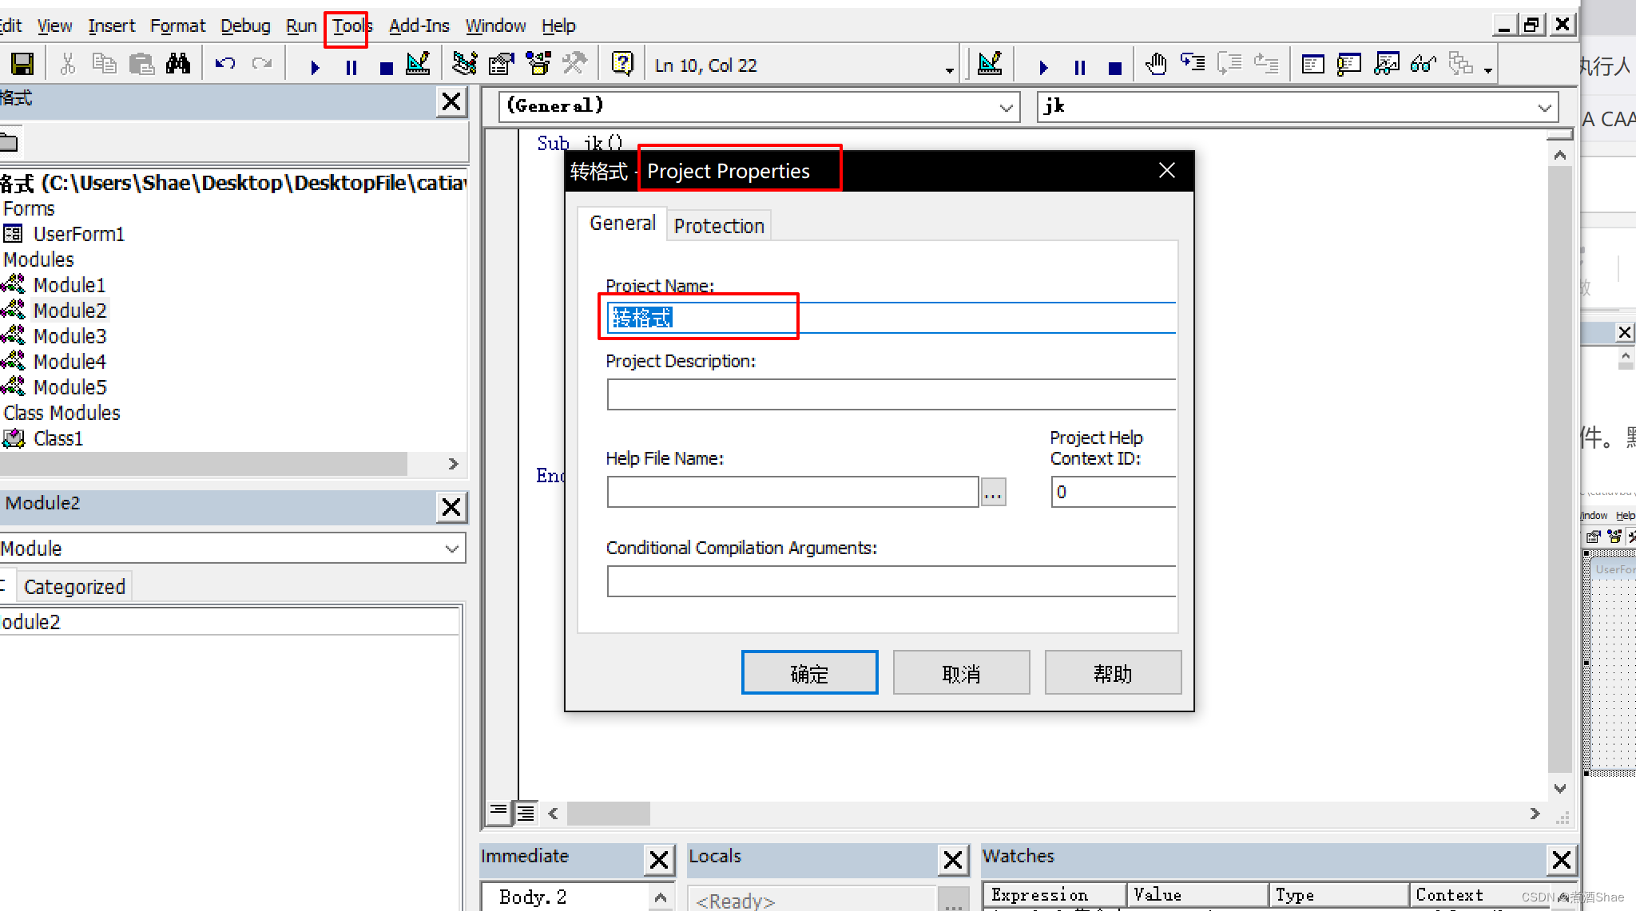Screen dimensions: 1636x911
Task: Click the 帮助 help button
Action: (x=1113, y=673)
